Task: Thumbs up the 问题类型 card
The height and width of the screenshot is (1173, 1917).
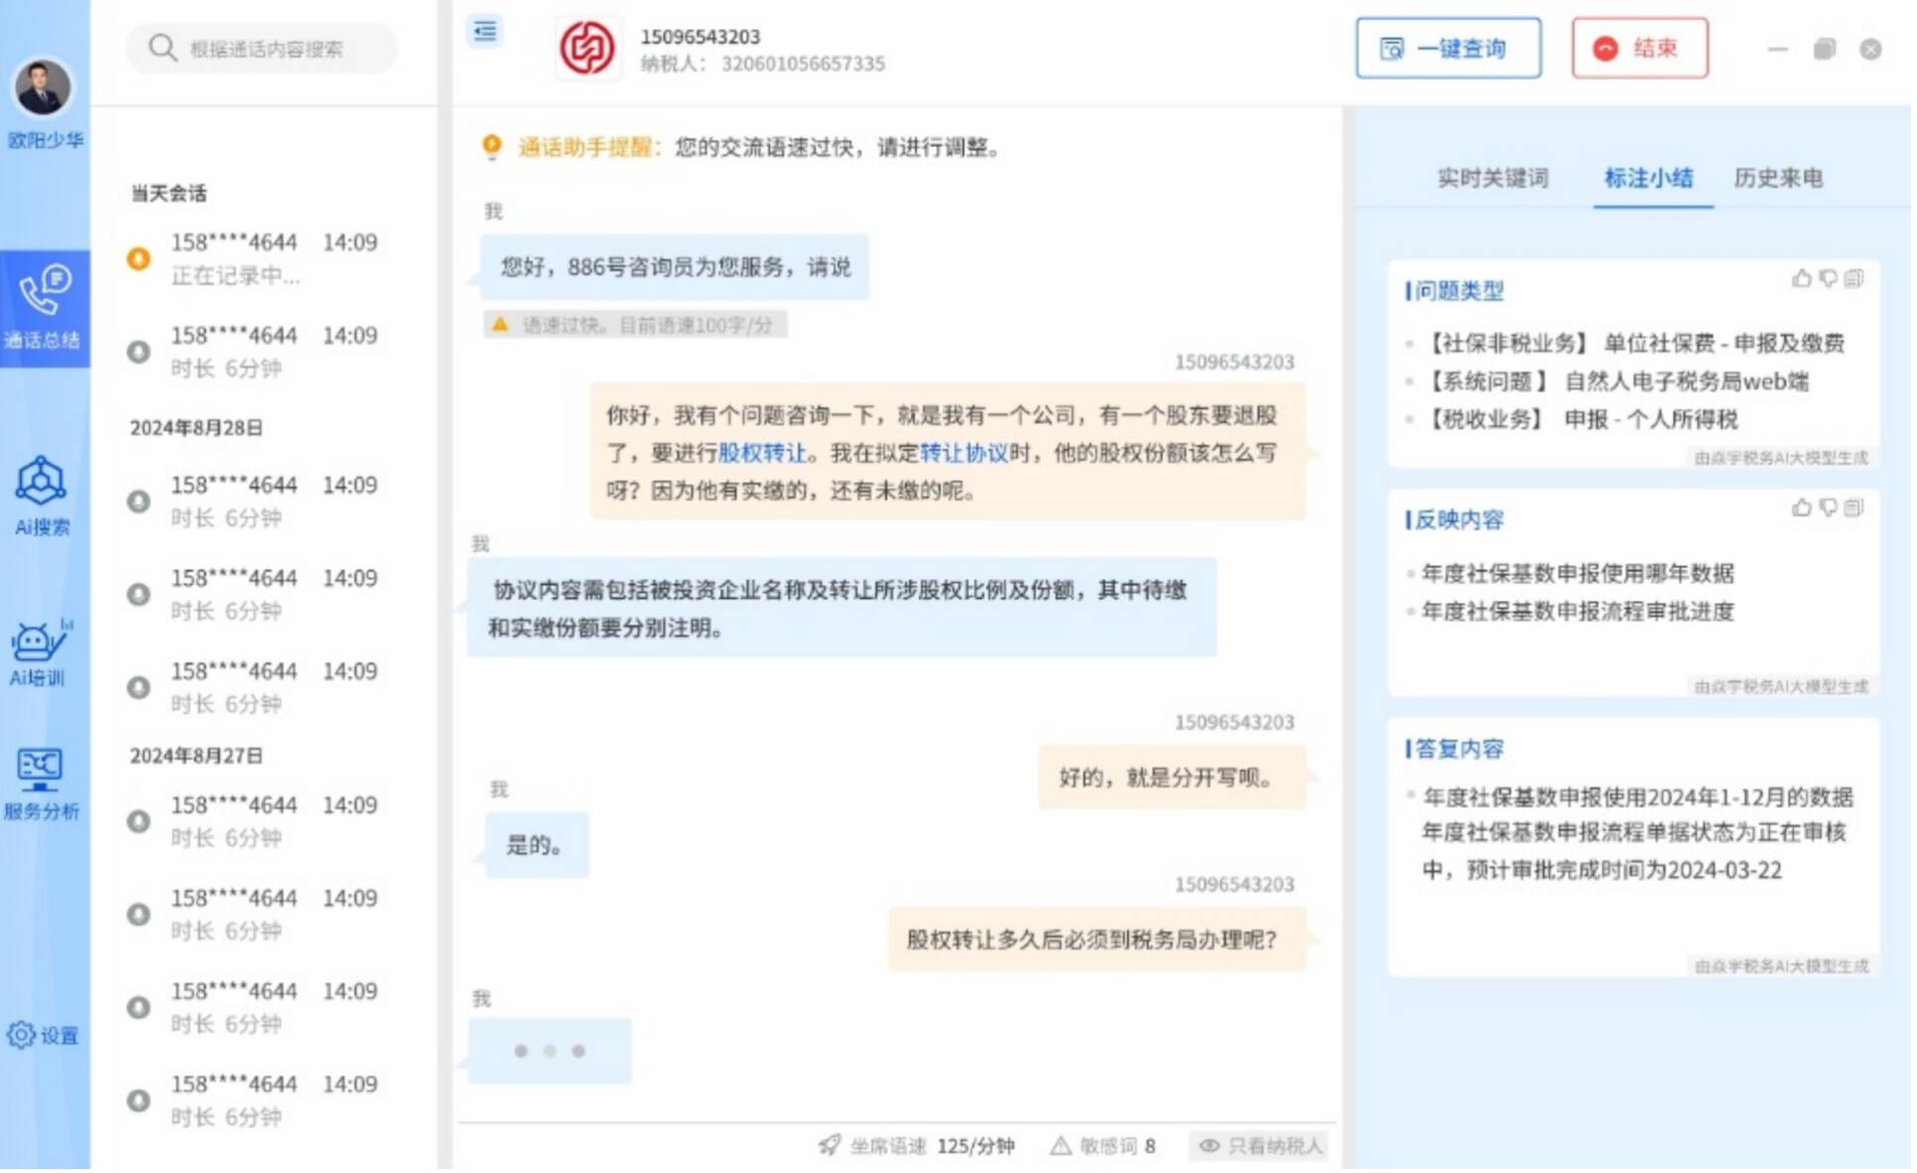Action: [1801, 278]
